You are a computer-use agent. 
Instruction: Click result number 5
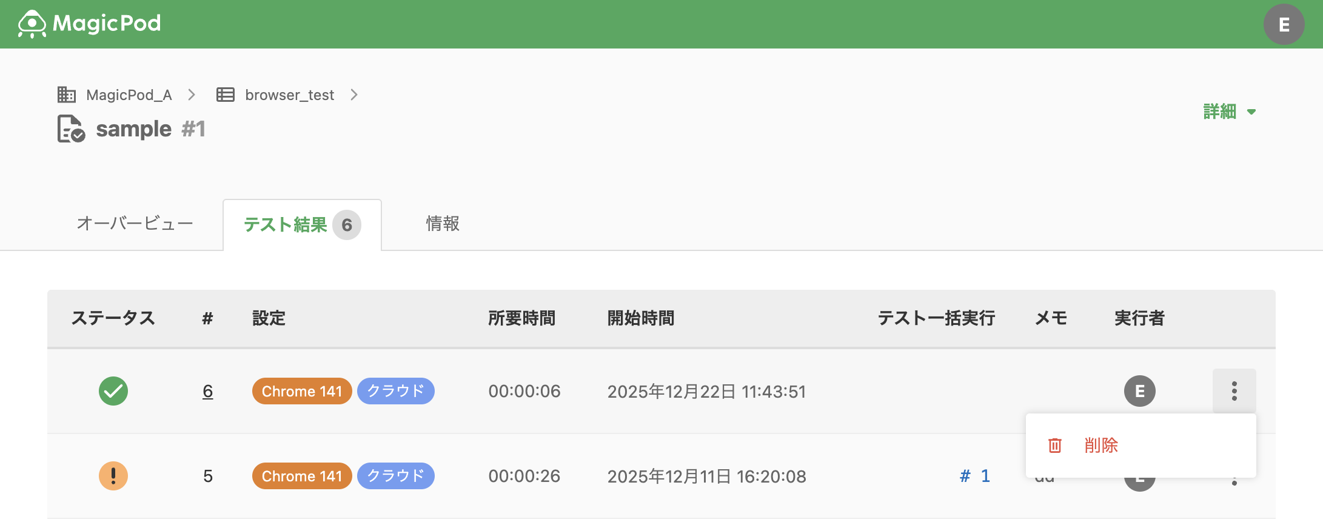(208, 476)
